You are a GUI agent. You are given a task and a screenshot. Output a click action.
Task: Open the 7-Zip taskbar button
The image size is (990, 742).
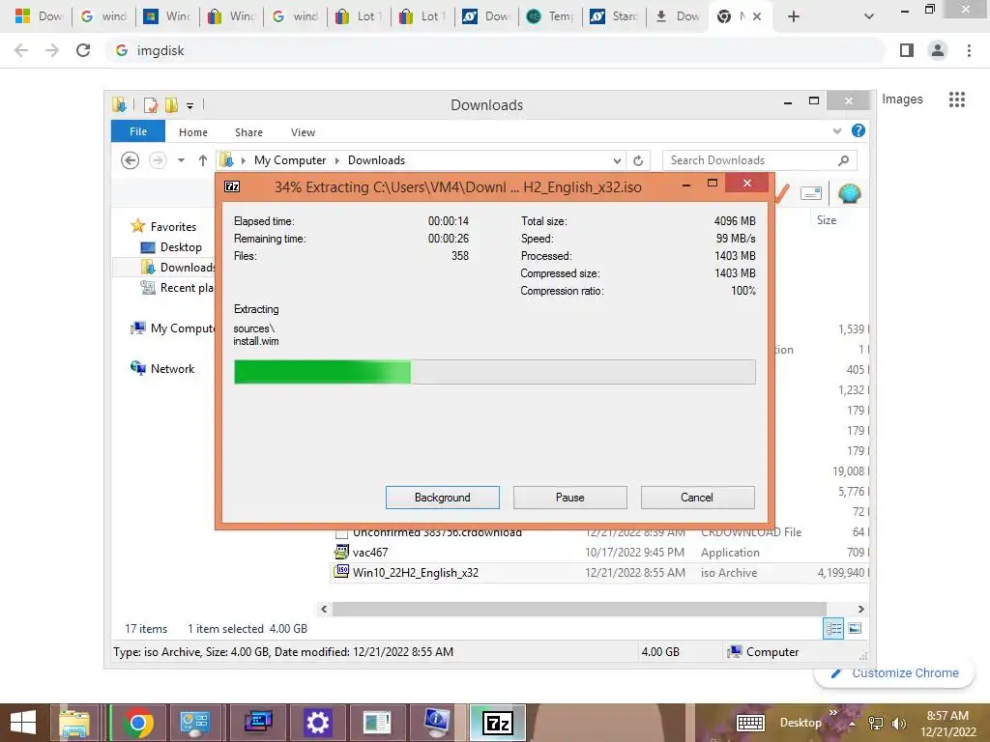coord(498,723)
